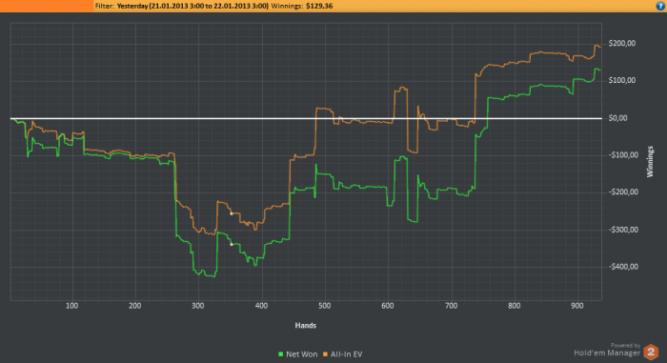This screenshot has width=667, height=363.
Task: Click the 900 hands axis label
Action: pos(577,306)
